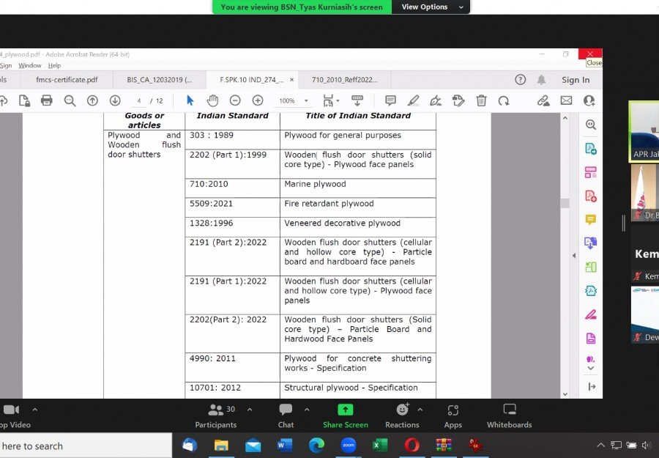This screenshot has width=659, height=458.
Task: Click the zoom in plus icon
Action: (x=257, y=100)
